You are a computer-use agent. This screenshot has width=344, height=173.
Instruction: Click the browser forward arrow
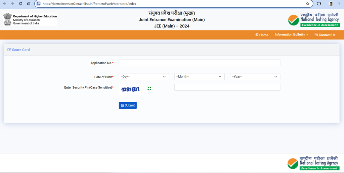tap(12, 4)
